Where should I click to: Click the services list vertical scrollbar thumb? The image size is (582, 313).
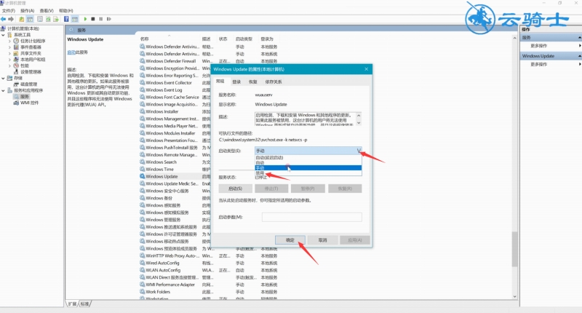(x=514, y=249)
